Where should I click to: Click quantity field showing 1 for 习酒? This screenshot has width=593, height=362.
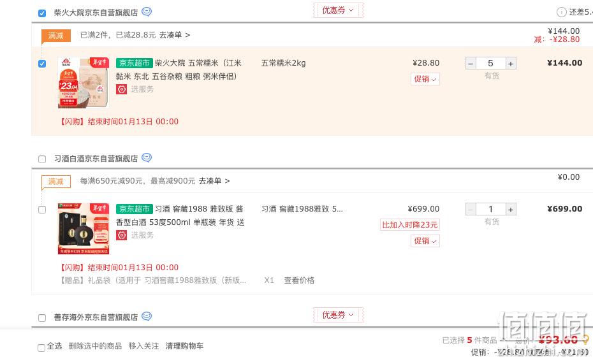[490, 209]
